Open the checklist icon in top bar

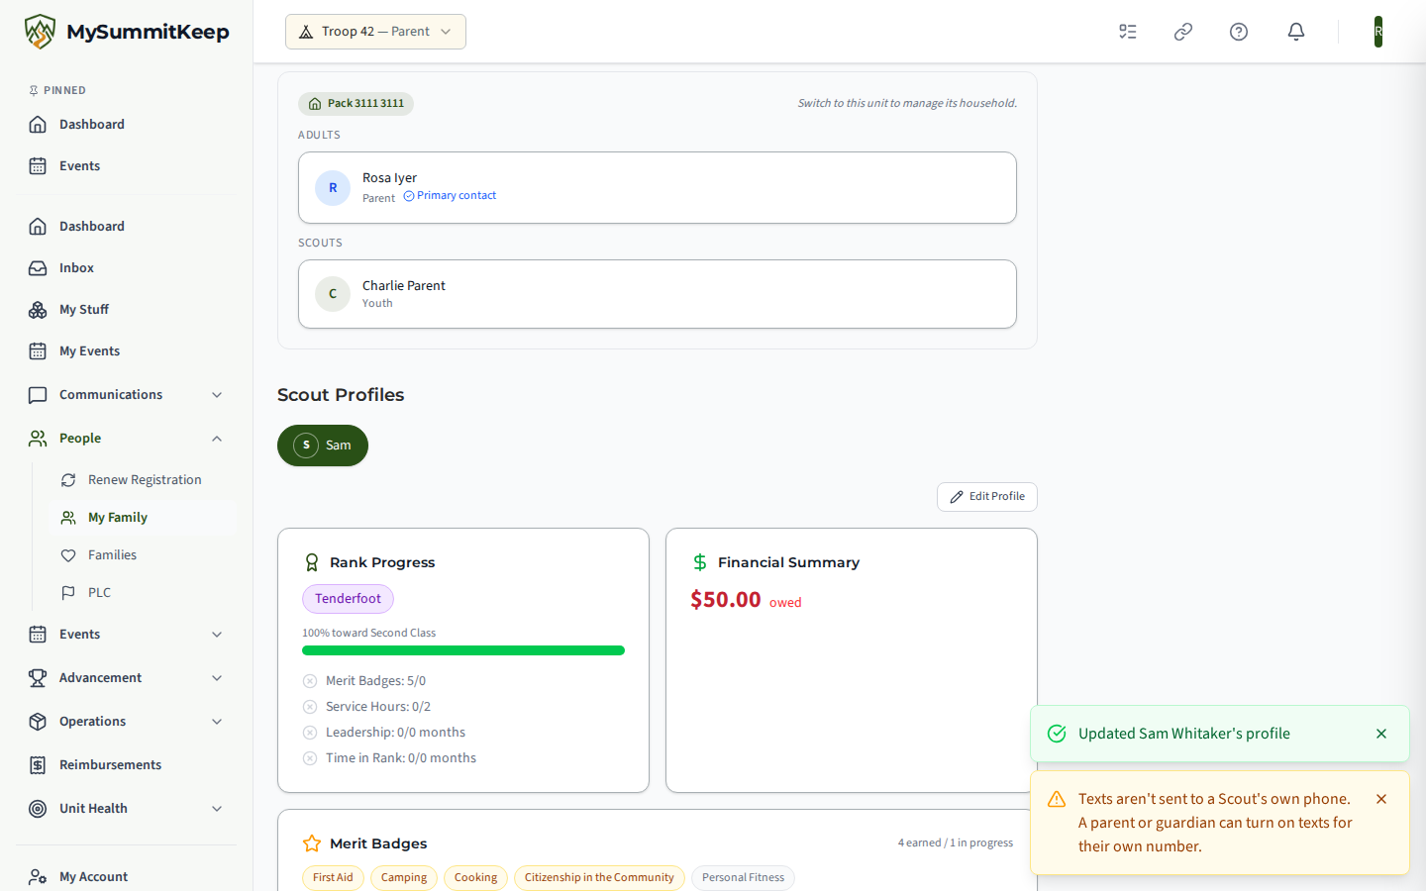1128,32
